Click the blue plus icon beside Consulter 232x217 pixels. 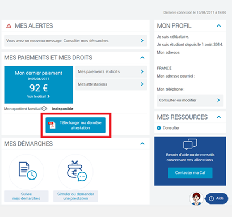pos(159,128)
